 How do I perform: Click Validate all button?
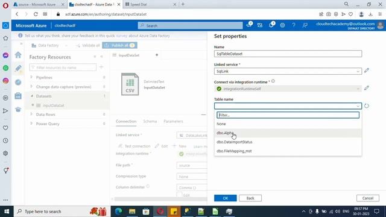(88, 46)
